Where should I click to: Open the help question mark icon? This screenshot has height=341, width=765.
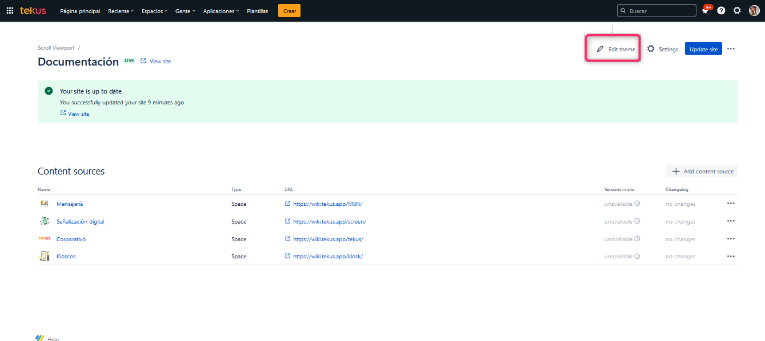pyautogui.click(x=721, y=11)
